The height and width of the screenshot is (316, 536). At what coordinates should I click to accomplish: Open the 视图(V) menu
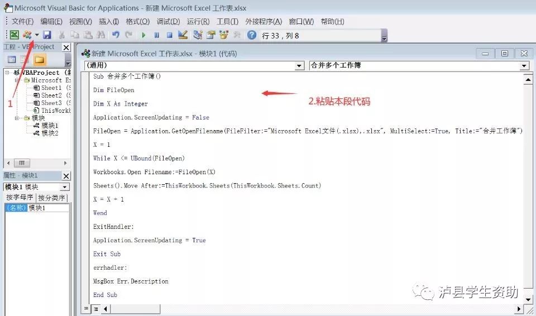pyautogui.click(x=80, y=22)
